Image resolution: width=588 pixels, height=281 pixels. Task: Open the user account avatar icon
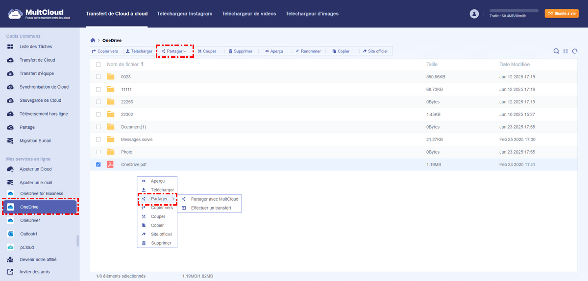pyautogui.click(x=474, y=14)
